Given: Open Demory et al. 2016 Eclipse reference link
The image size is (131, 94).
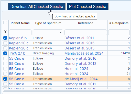Looking at the screenshot, I should 80,58.
